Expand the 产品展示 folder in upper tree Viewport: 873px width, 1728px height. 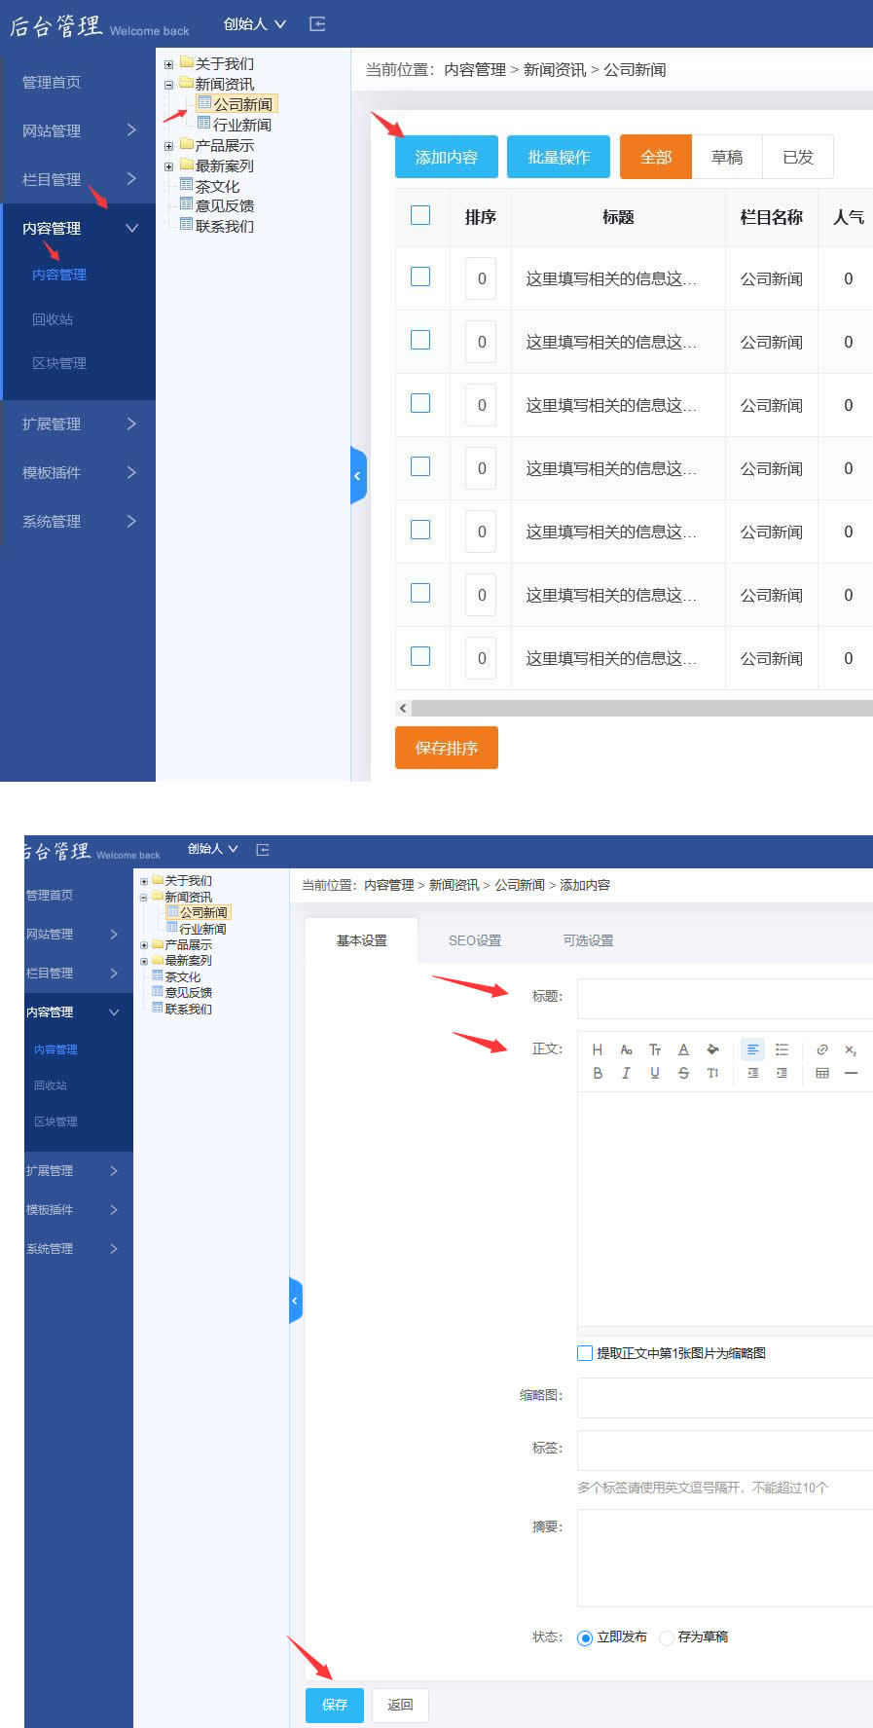tap(168, 146)
